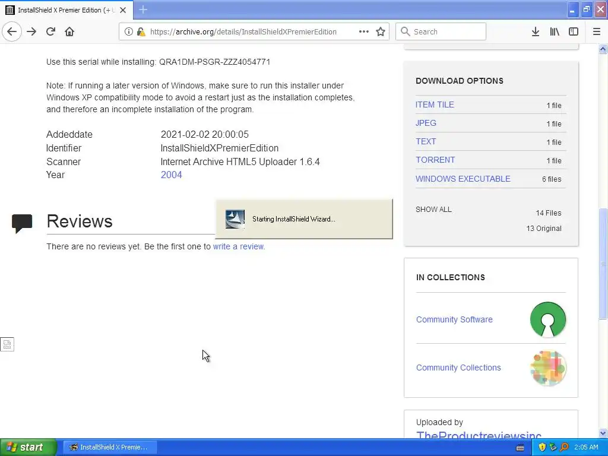Open a new browser tab
Screen dimensions: 608x456
click(x=143, y=9)
